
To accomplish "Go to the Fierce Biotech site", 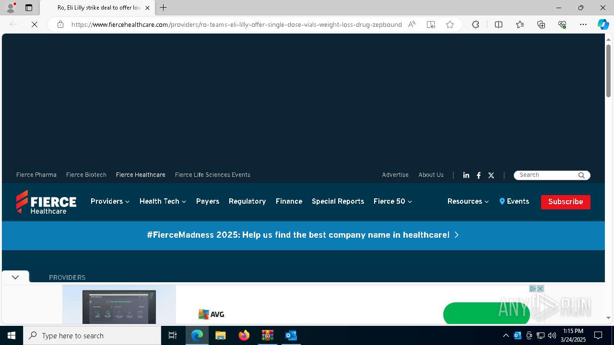I will (86, 175).
